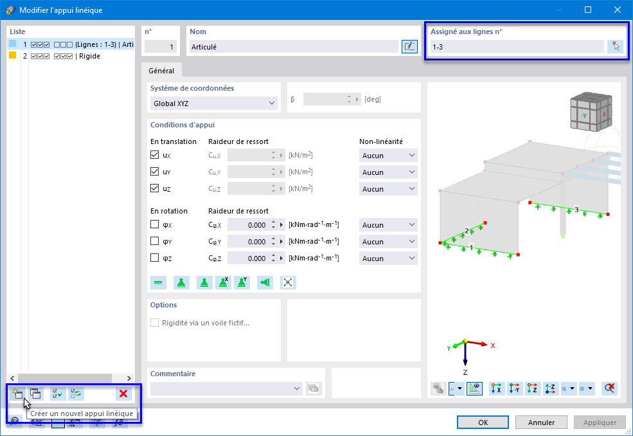The height and width of the screenshot is (436, 633).
Task: Select list row 1 (Lignes : 1-3)
Action: (x=71, y=44)
